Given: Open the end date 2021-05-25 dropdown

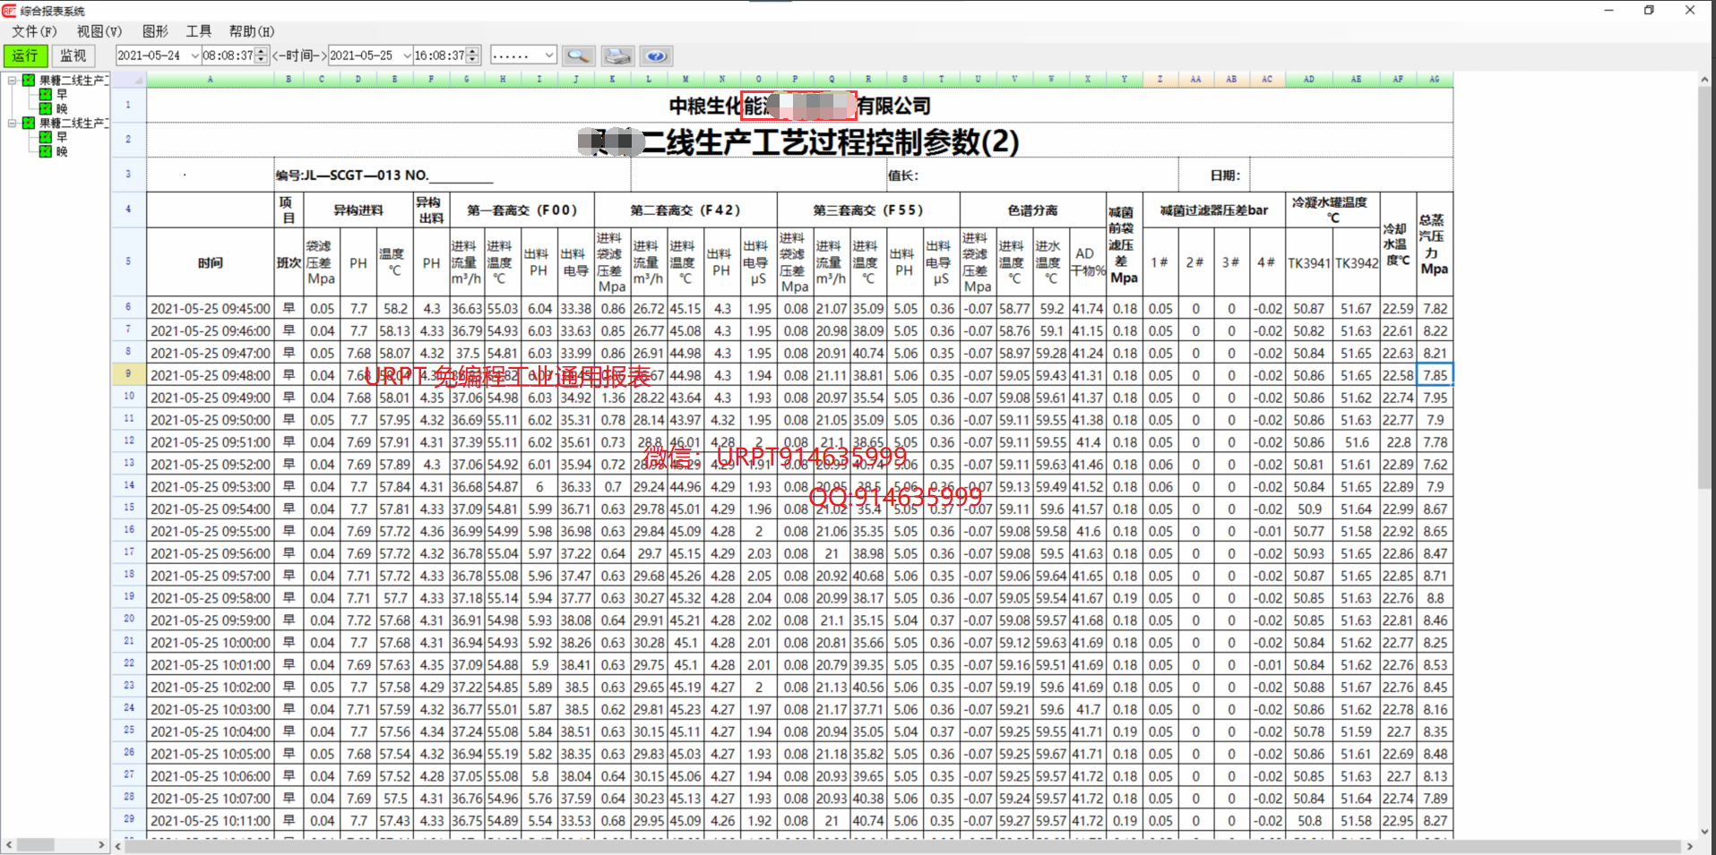Looking at the screenshot, I should click(x=407, y=56).
